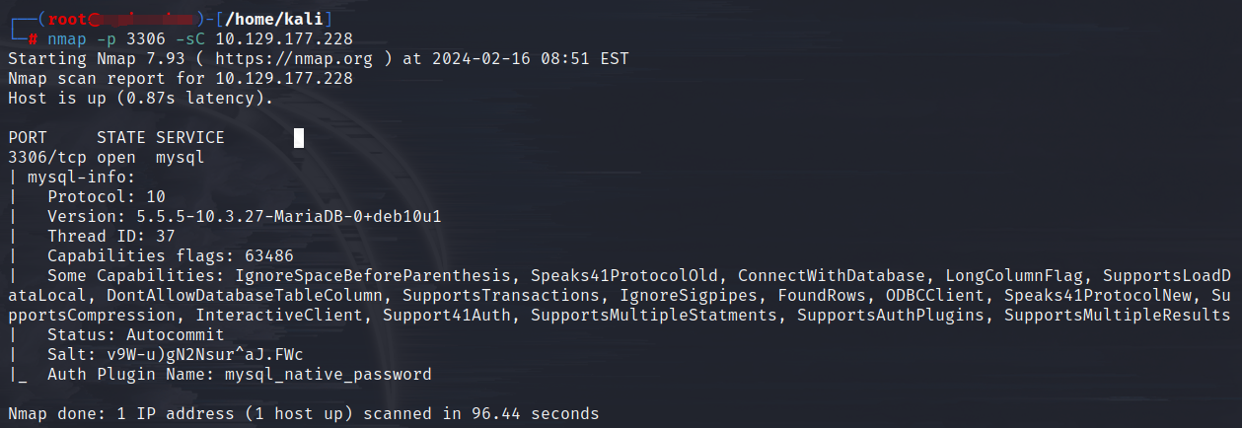This screenshot has height=428, width=1242.
Task: Click IP address in the nmap command
Action: pos(283,39)
